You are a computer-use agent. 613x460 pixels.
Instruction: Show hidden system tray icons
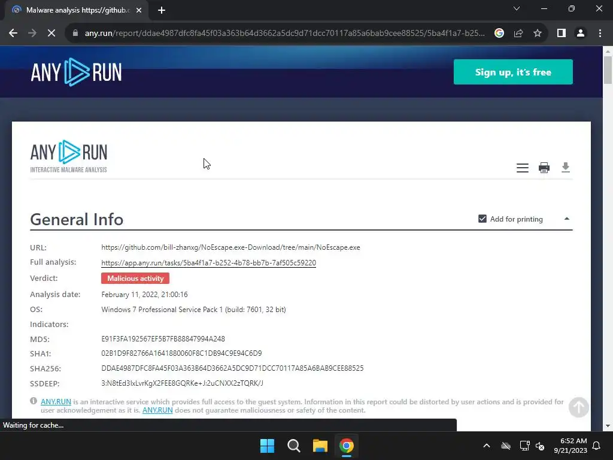486,446
